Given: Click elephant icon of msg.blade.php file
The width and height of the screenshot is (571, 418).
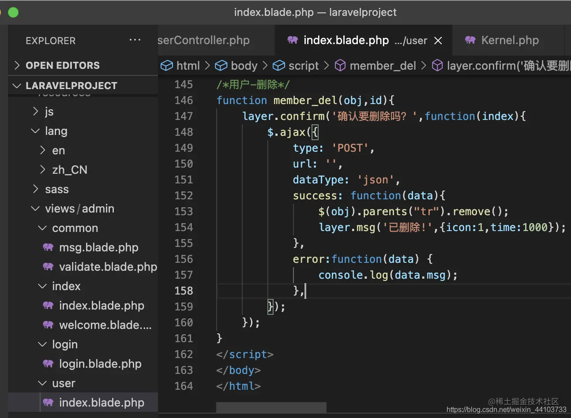Looking at the screenshot, I should [x=48, y=247].
